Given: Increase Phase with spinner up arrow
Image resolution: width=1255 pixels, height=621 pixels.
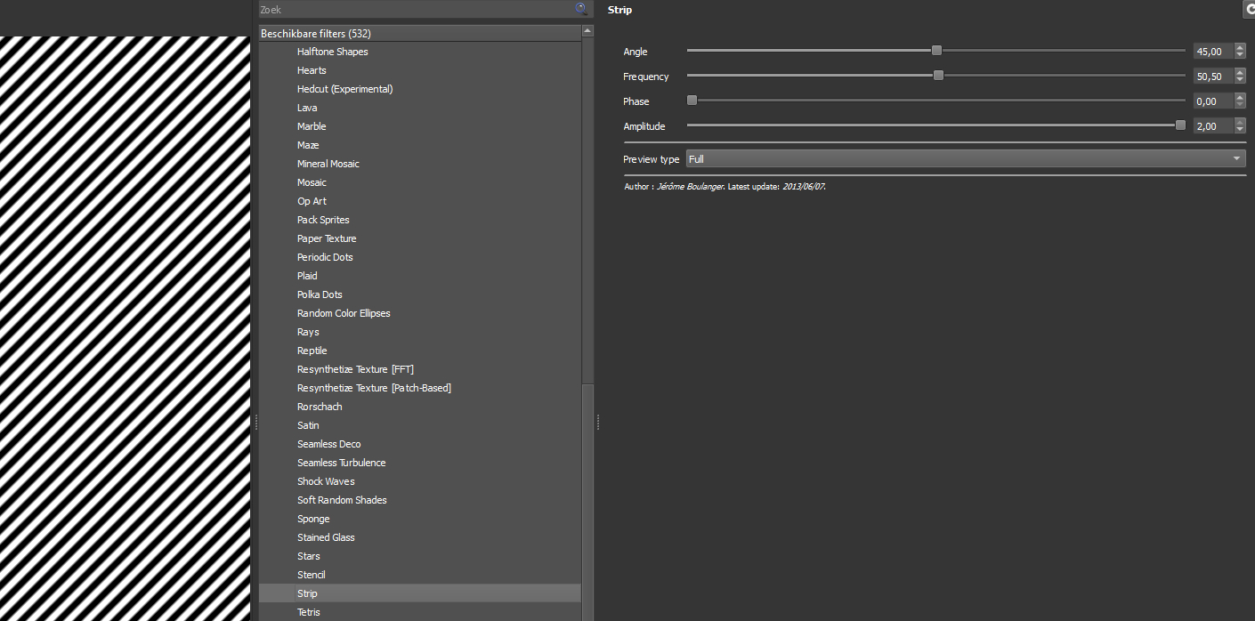Looking at the screenshot, I should tap(1241, 97).
